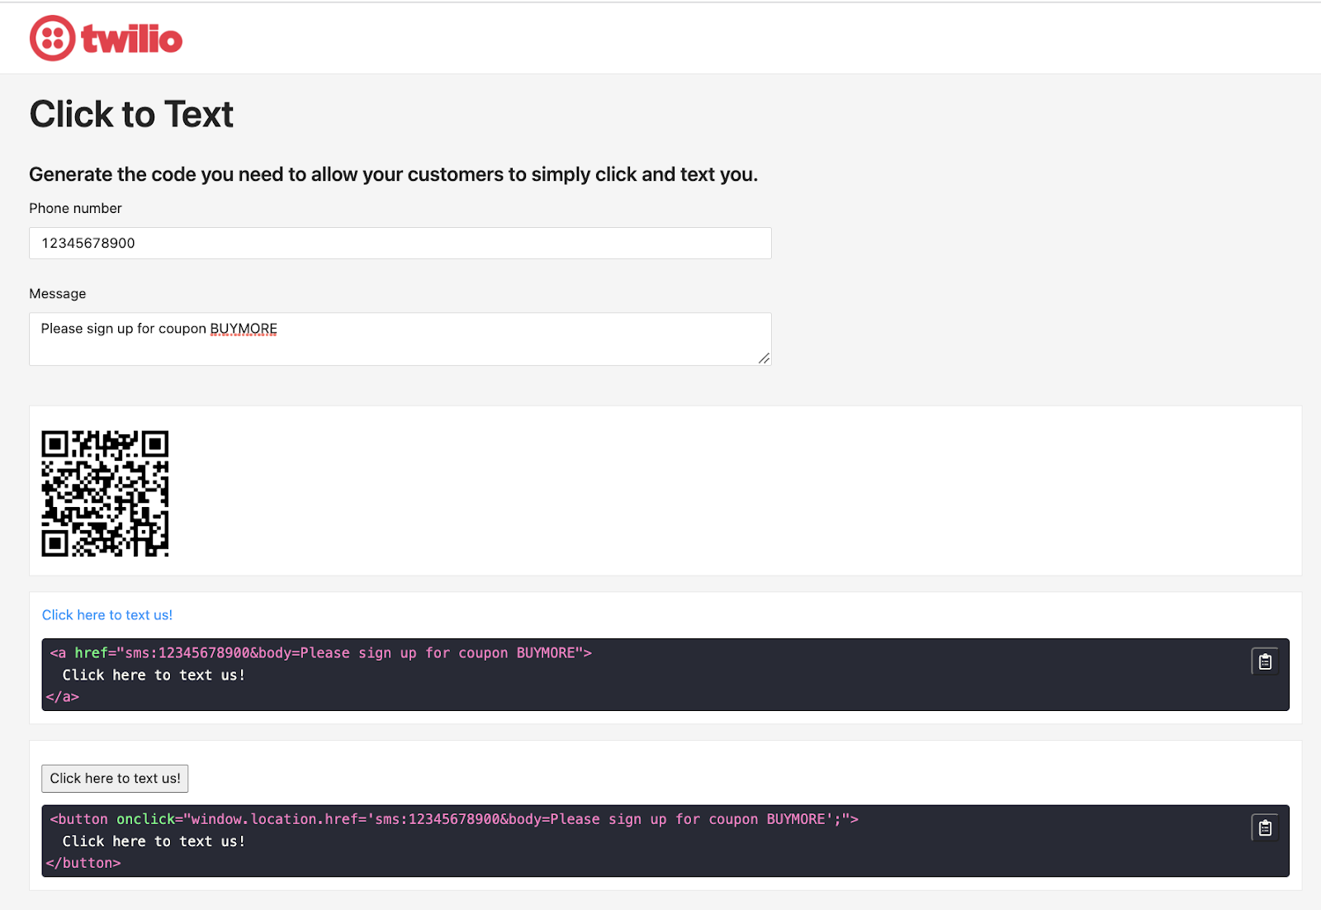Click into the Message text area
This screenshot has width=1321, height=910.
400,339
